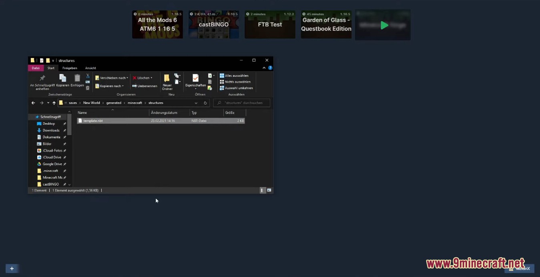
Task: Open Dokumente in navigation pane
Action: pos(51,137)
